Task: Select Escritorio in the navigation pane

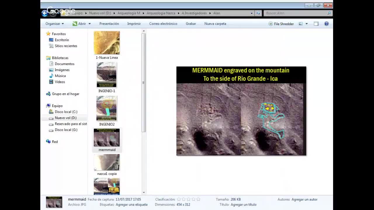Action: [62, 40]
